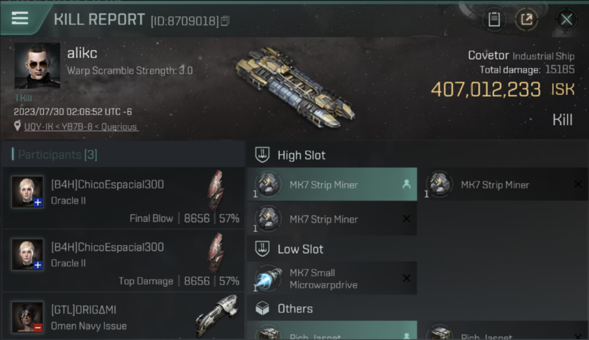Copy the kill report ID
589x340 pixels.
225,21
